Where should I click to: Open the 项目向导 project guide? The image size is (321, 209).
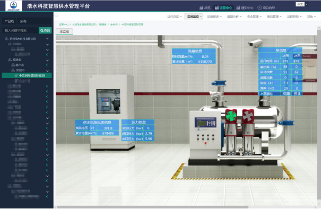point(266,8)
